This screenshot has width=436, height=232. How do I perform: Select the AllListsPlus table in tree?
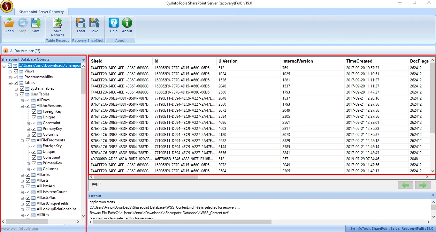tap(46, 198)
